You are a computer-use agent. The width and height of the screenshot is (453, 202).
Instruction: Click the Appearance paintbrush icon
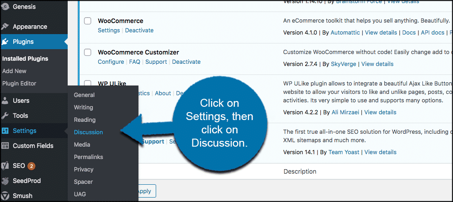(5, 27)
